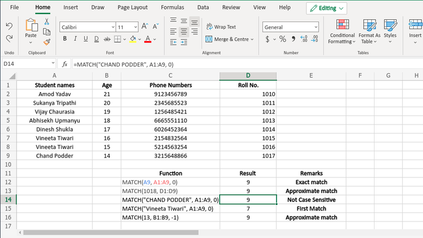Viewport: 423px width, 238px height.
Task: Expand the Calibri font name dropdown
Action: coord(112,26)
